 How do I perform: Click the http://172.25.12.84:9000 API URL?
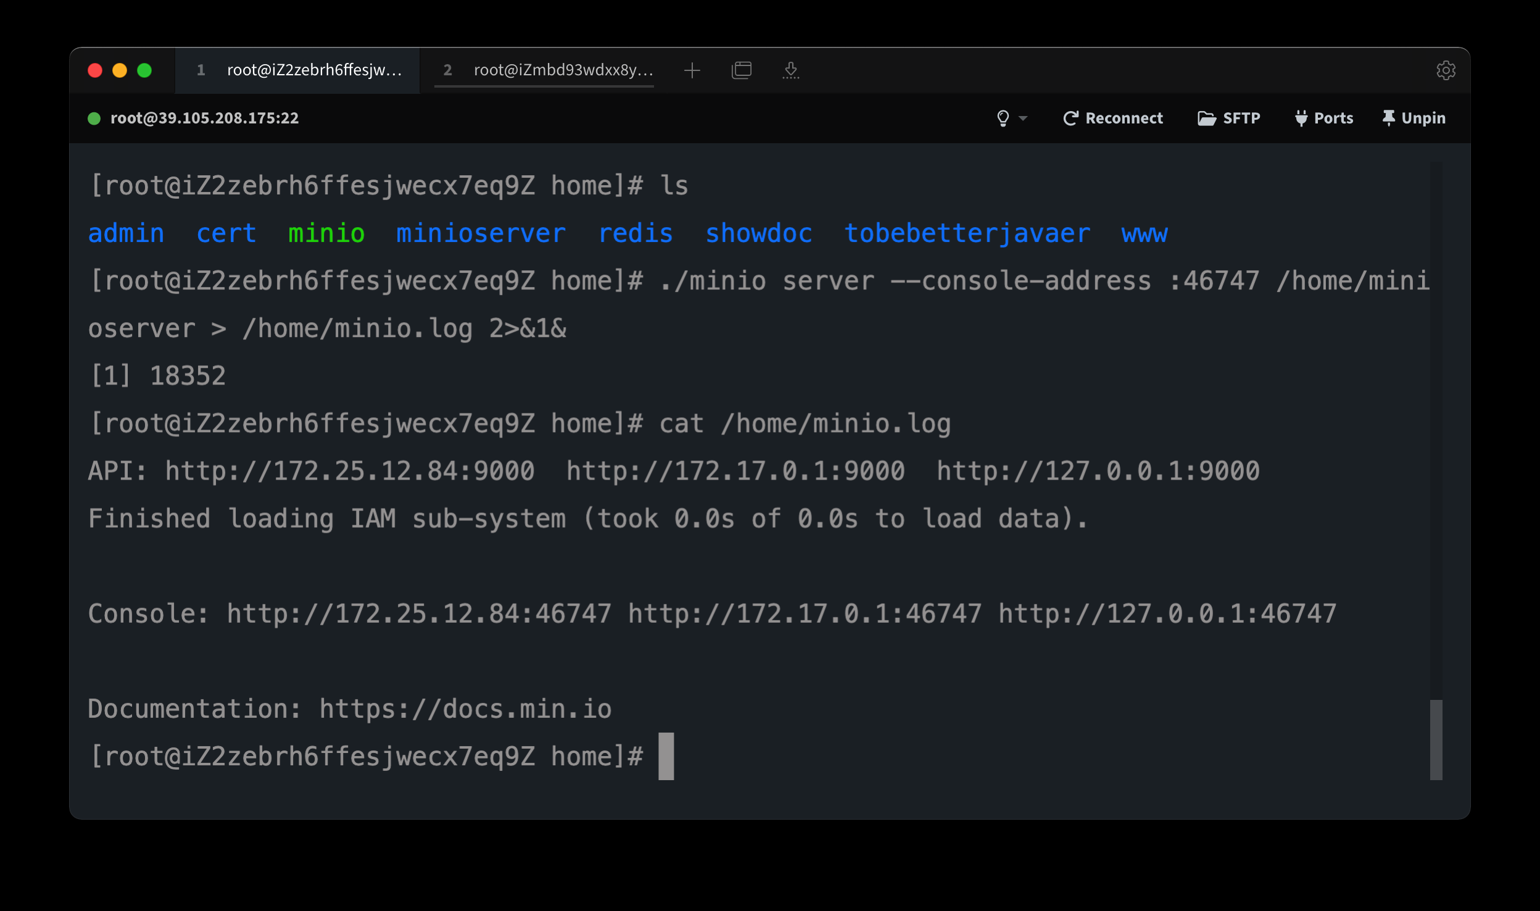click(349, 471)
